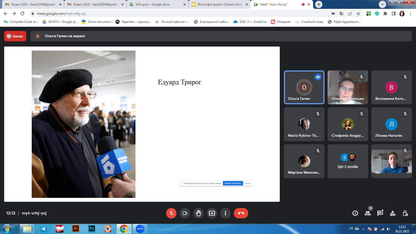Show participants list with 11 badge
The image size is (416, 234).
[368, 213]
